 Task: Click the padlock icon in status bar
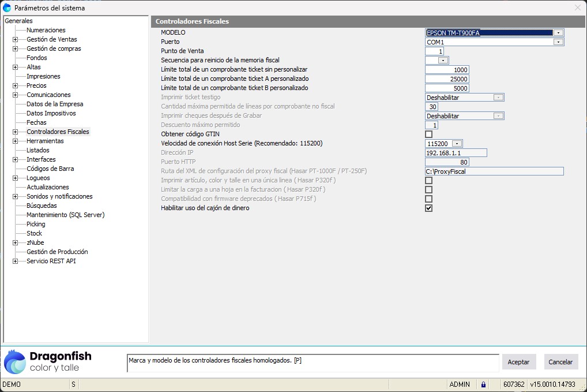coord(483,384)
